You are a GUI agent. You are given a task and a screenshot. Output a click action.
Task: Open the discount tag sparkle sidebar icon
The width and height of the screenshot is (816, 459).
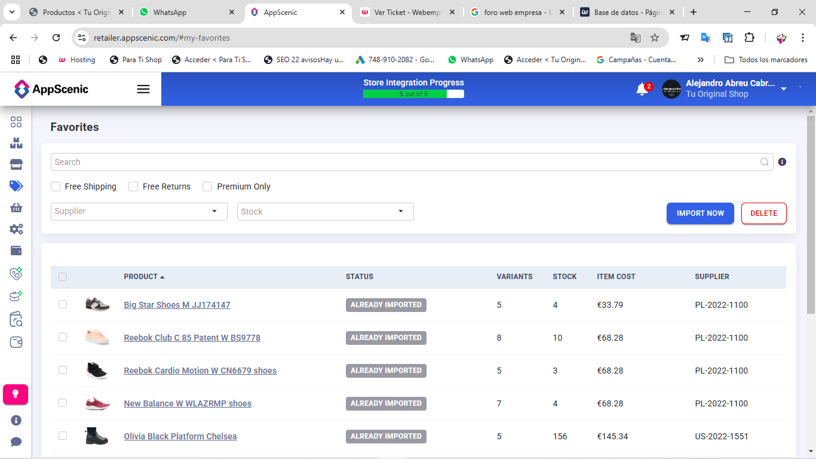point(16,273)
